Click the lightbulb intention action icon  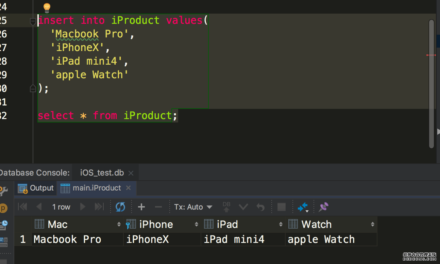pyautogui.click(x=47, y=7)
